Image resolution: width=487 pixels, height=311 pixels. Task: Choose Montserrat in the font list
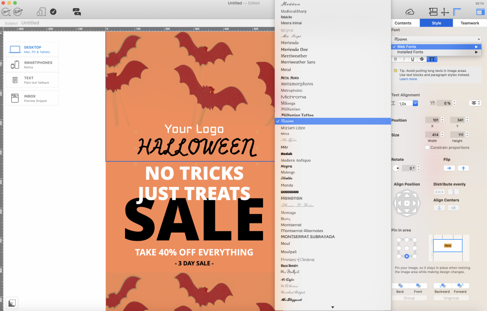point(291,224)
